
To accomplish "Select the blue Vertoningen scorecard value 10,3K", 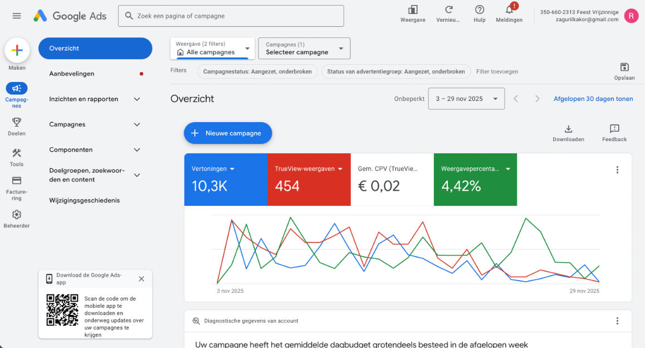I will point(209,186).
